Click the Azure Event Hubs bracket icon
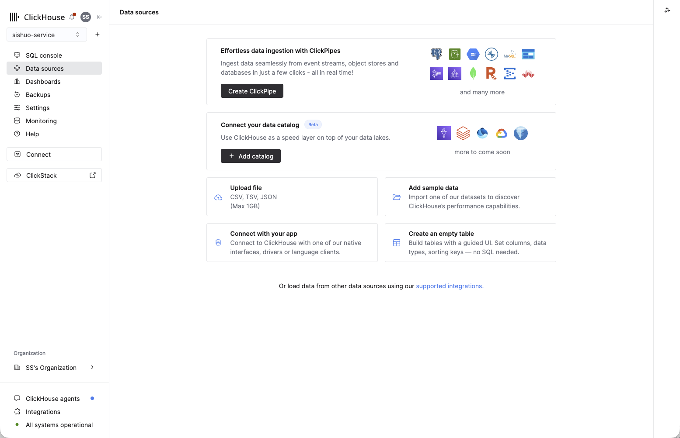680x438 pixels. [x=510, y=73]
